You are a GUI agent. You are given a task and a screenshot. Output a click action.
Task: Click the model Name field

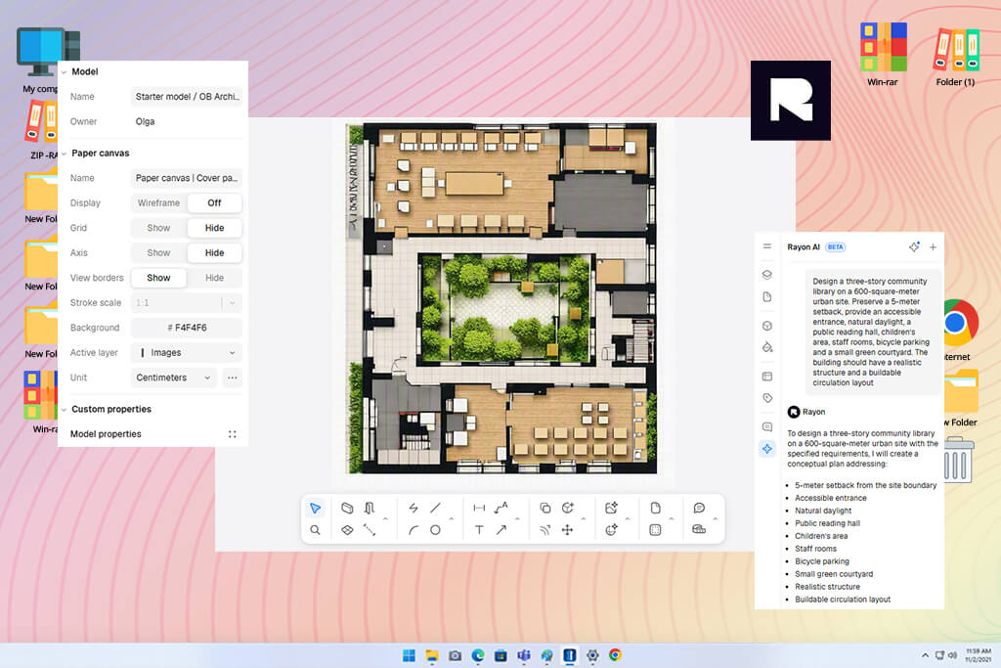(x=187, y=97)
